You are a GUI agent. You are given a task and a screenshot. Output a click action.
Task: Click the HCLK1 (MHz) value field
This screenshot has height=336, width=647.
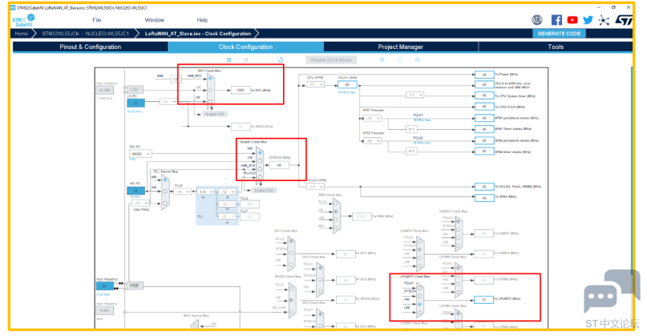[347, 84]
